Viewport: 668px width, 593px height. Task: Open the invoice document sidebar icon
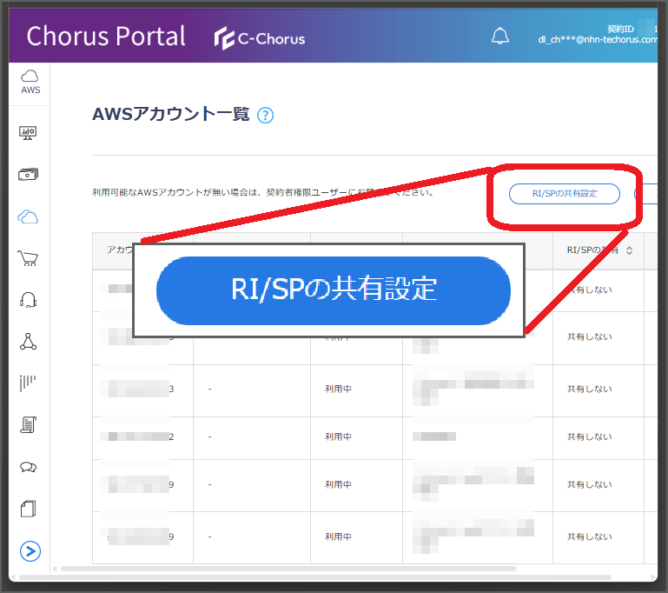[x=28, y=424]
